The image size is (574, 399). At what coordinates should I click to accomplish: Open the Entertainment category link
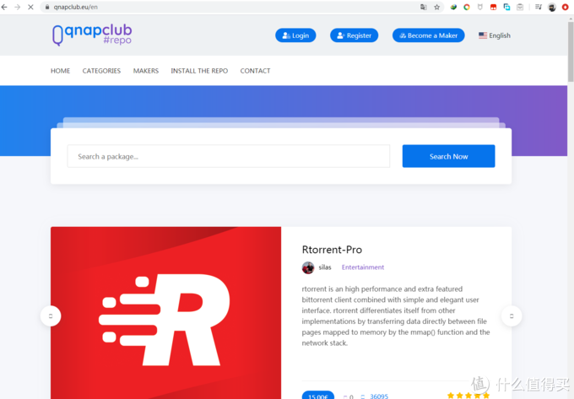(363, 267)
